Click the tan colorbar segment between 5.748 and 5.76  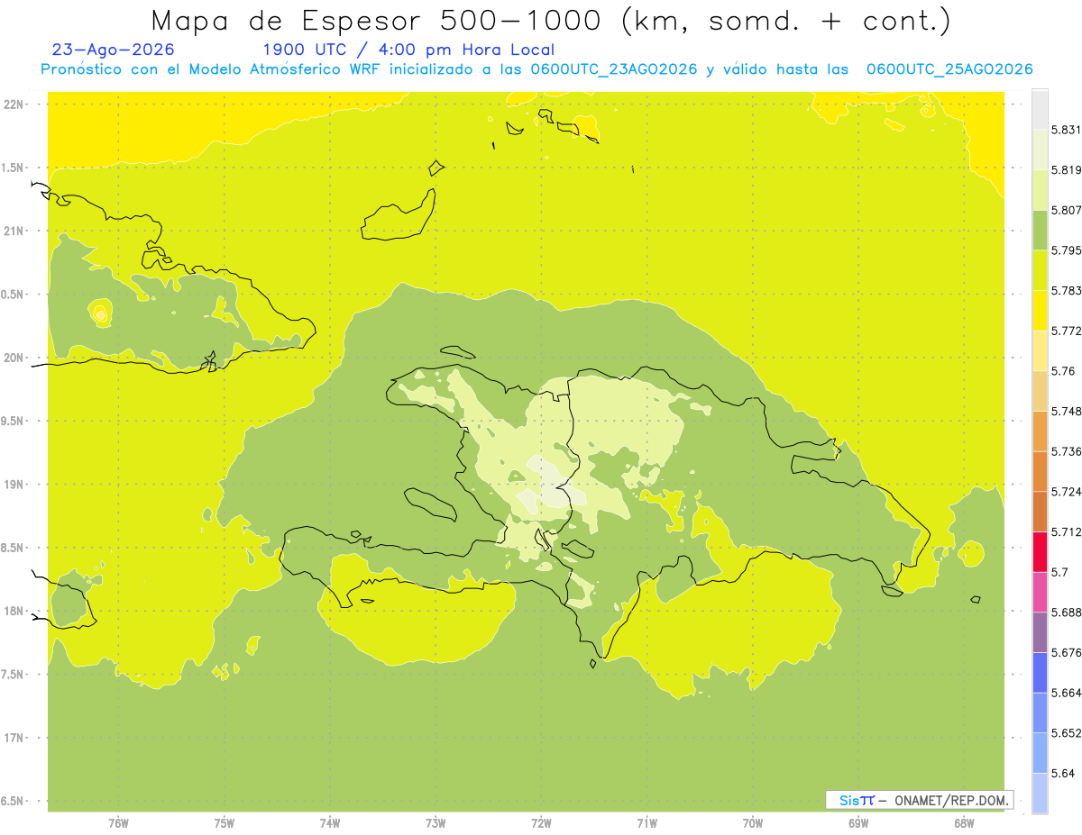[x=1040, y=391]
